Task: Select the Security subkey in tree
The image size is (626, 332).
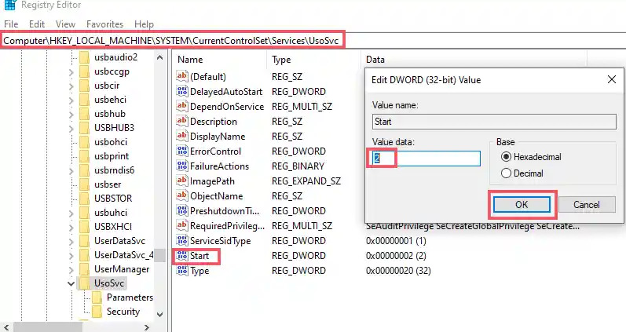Action: pyautogui.click(x=123, y=312)
